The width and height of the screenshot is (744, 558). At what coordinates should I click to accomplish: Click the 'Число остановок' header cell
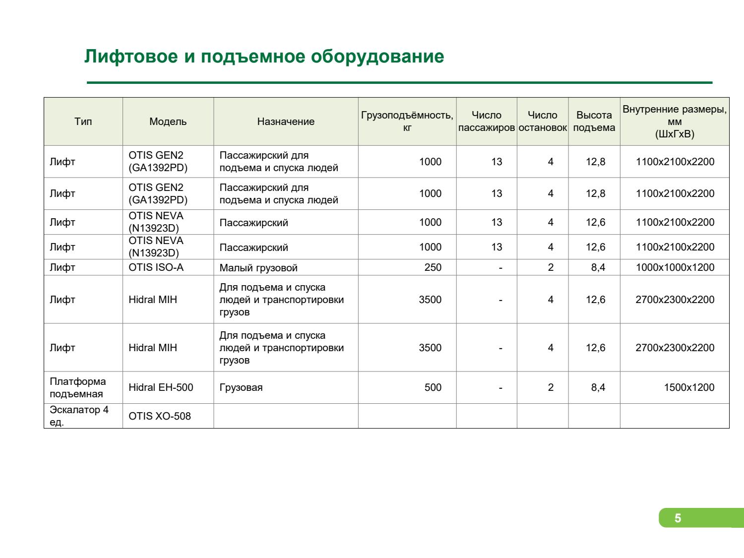coord(543,122)
